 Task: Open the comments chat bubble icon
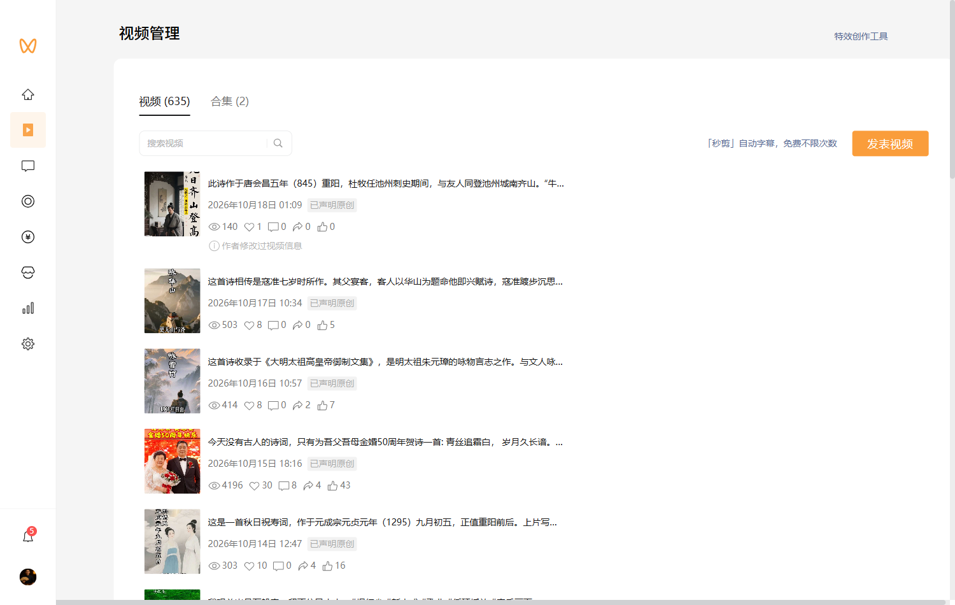click(28, 166)
